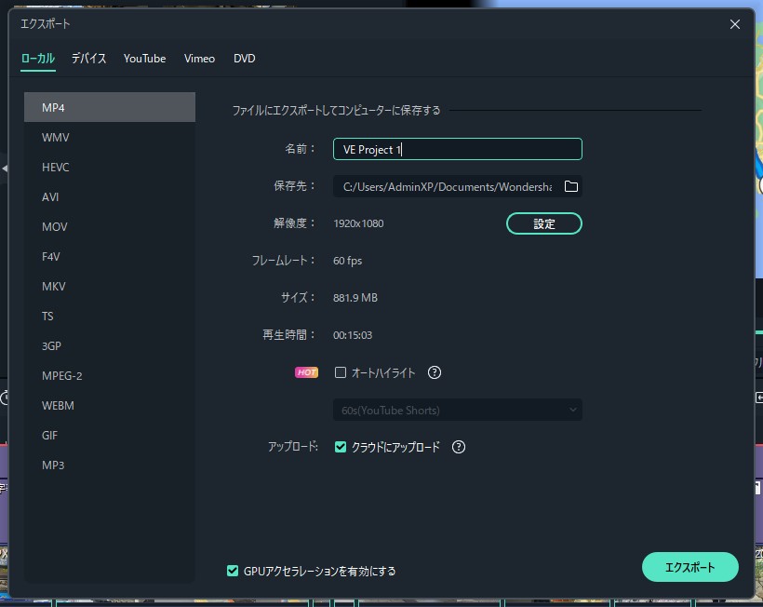
Task: Switch to the YouTube tab
Action: 144,59
